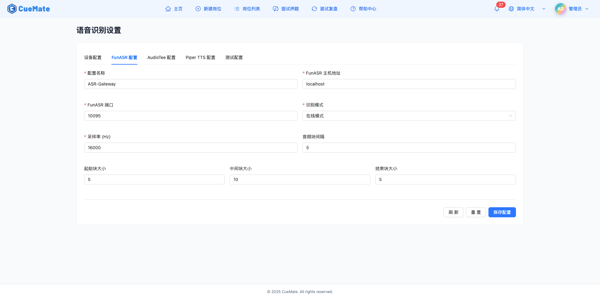This screenshot has width=600, height=299.
Task: Open the Piper TTS 配置 tab
Action: coord(200,57)
